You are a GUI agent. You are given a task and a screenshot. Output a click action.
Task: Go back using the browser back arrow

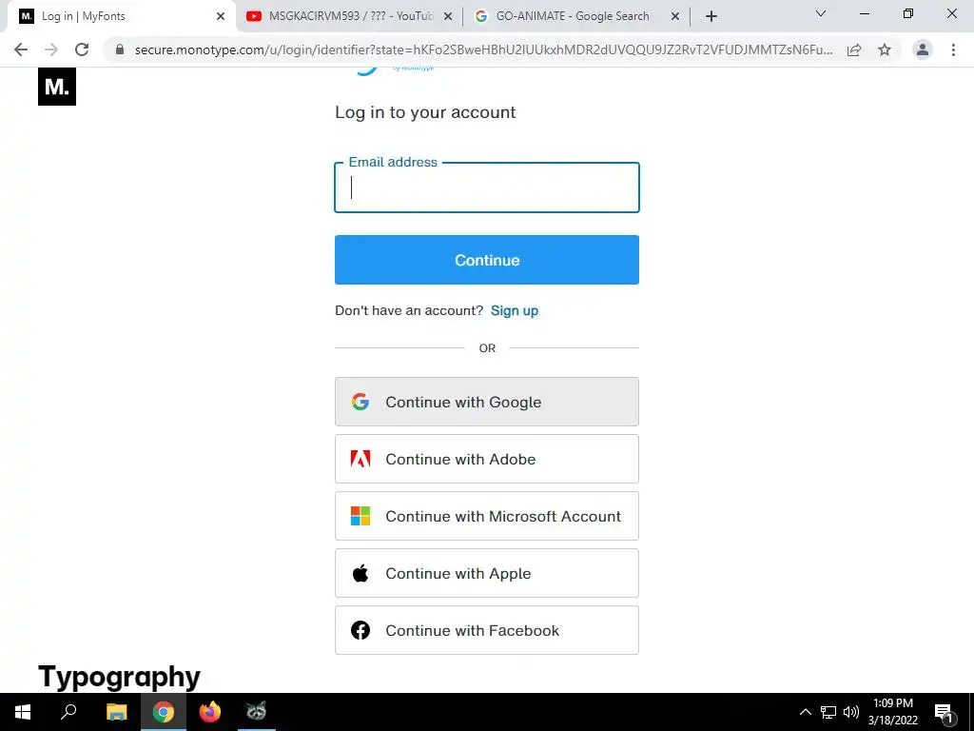[21, 49]
